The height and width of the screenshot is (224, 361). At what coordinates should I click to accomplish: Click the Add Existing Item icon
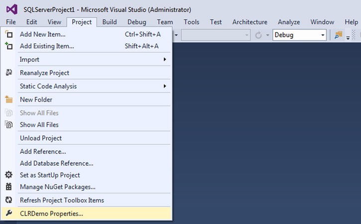point(9,46)
